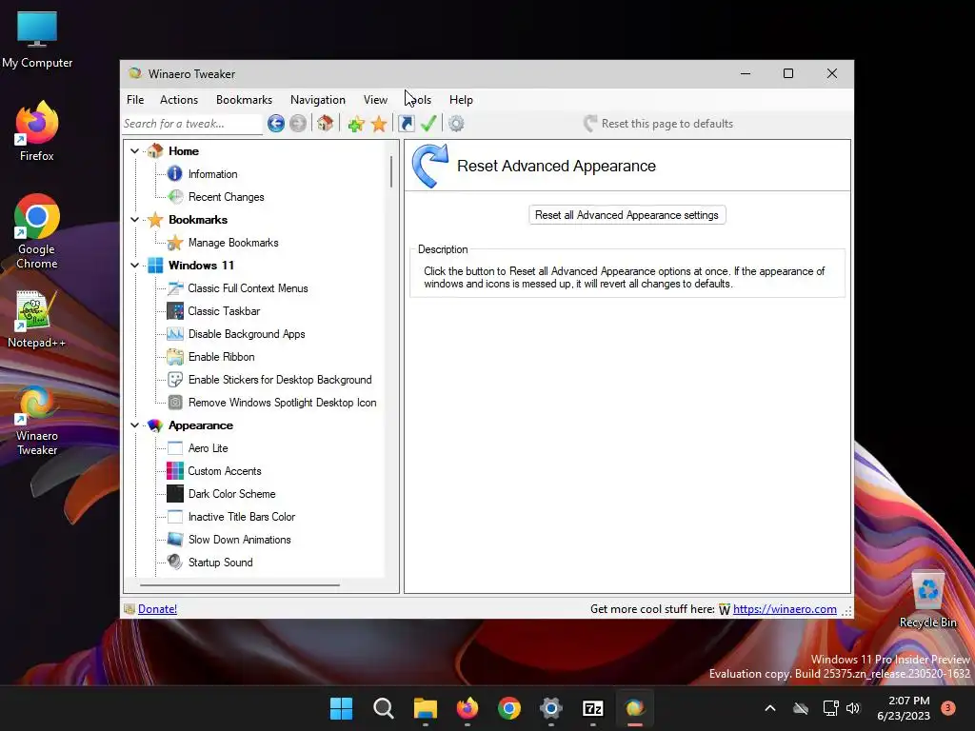Open the Help menu

(461, 99)
